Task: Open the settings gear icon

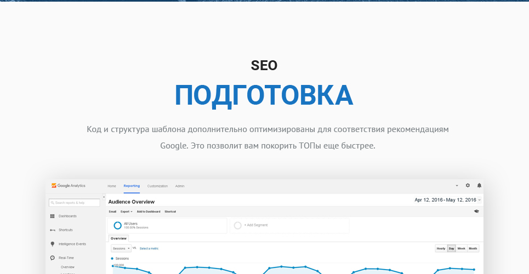Action: tap(468, 185)
